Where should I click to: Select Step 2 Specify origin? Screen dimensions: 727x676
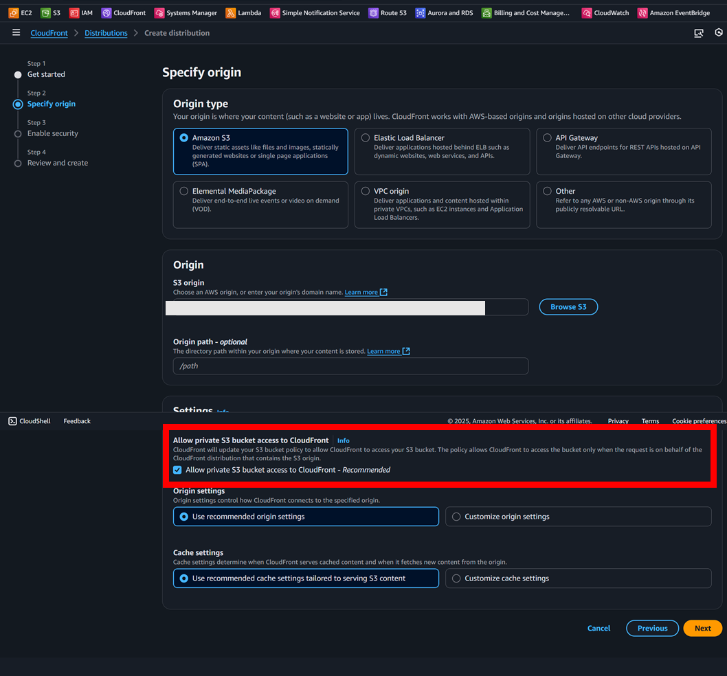pyautogui.click(x=51, y=104)
